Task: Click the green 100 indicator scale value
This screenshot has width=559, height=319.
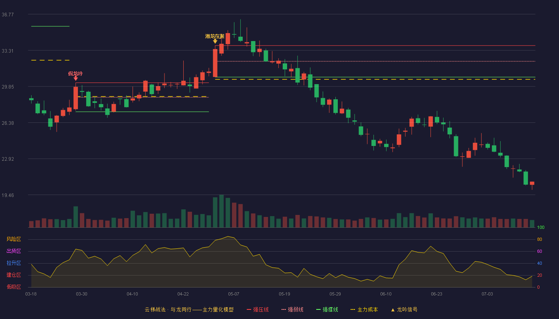Action: (541, 227)
